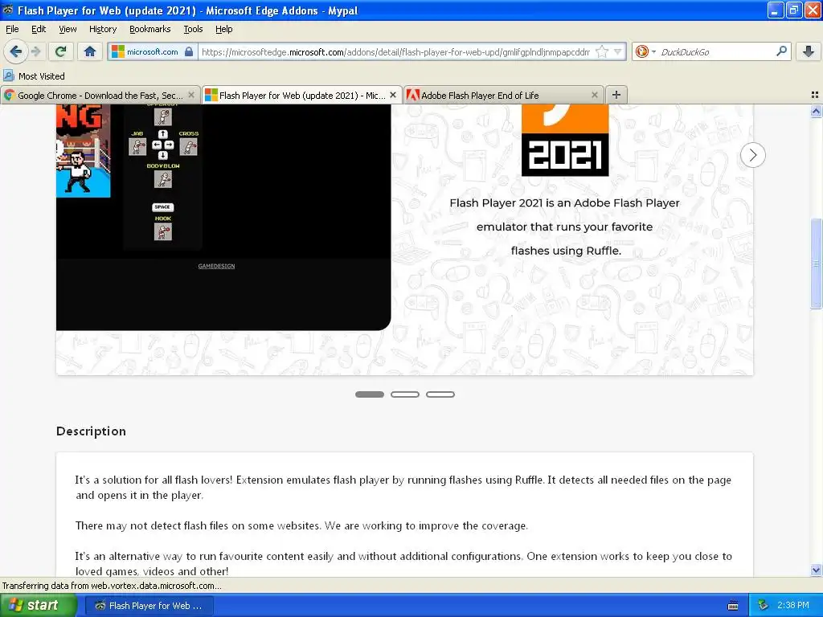Click the Forward arrow button
Viewport: 823px width, 617px height.
(36, 51)
